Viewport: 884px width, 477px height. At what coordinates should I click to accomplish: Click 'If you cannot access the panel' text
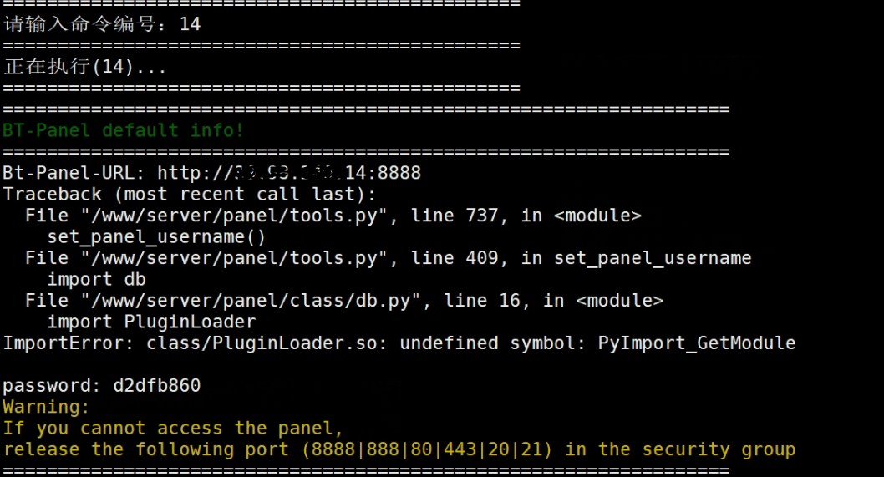pos(173,428)
